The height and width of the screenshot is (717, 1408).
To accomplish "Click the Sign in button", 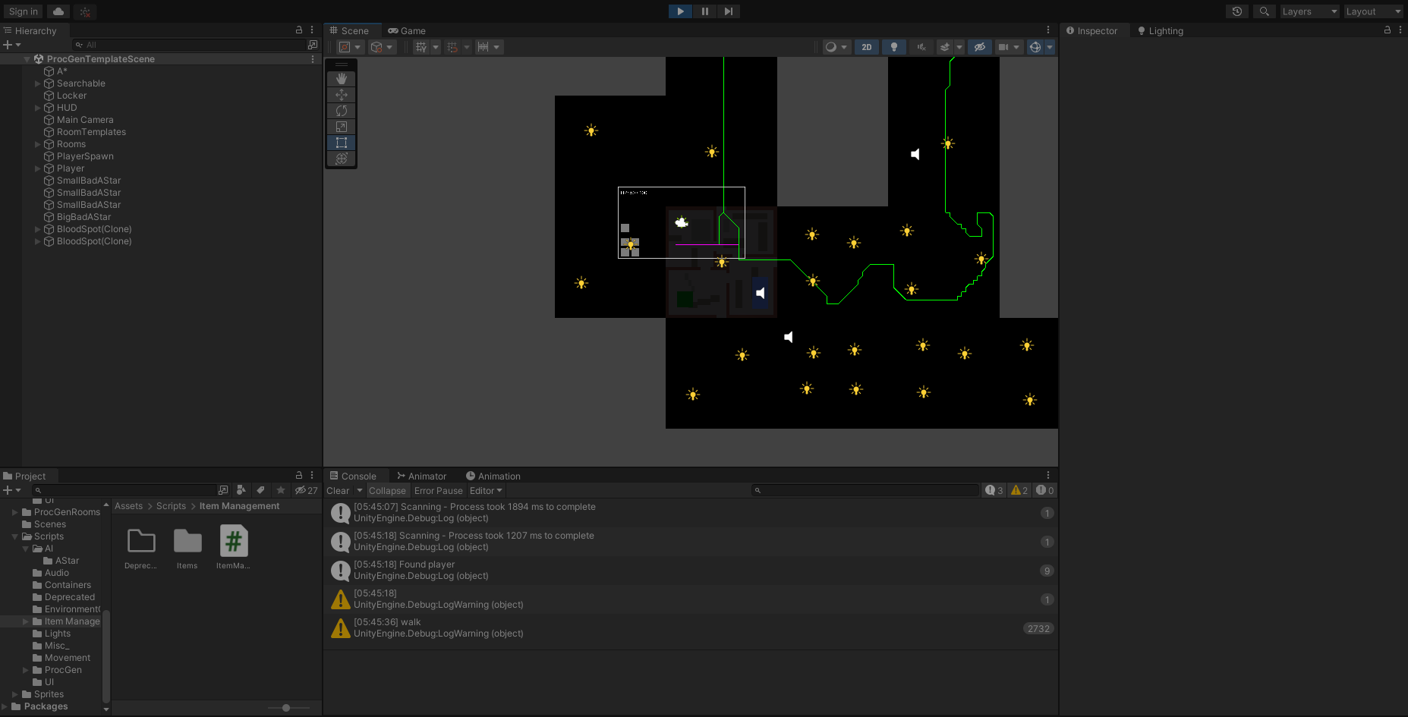I will pos(24,11).
